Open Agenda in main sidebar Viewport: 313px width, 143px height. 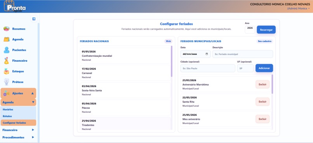pos(18,39)
